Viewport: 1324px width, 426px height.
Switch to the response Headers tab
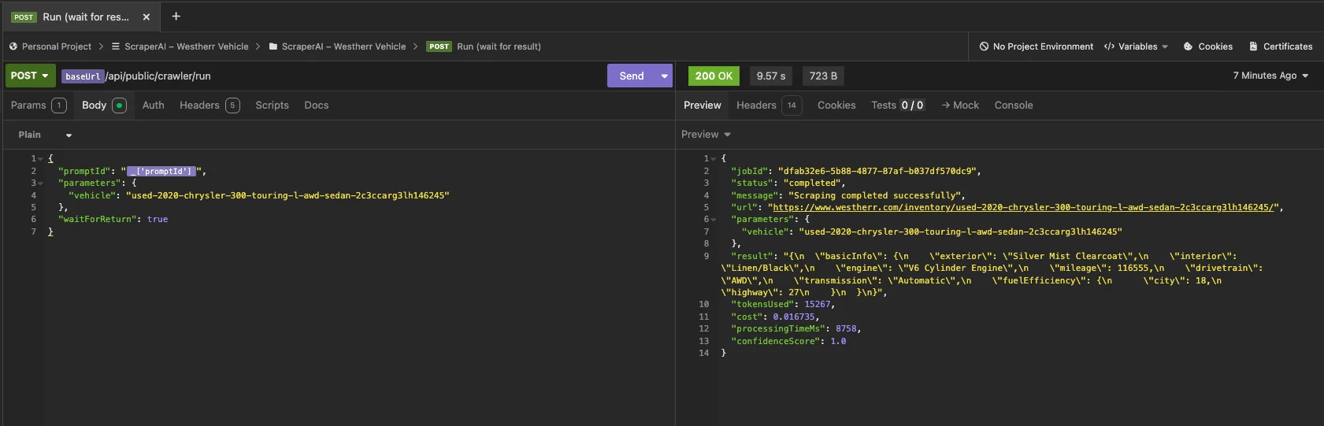click(769, 106)
